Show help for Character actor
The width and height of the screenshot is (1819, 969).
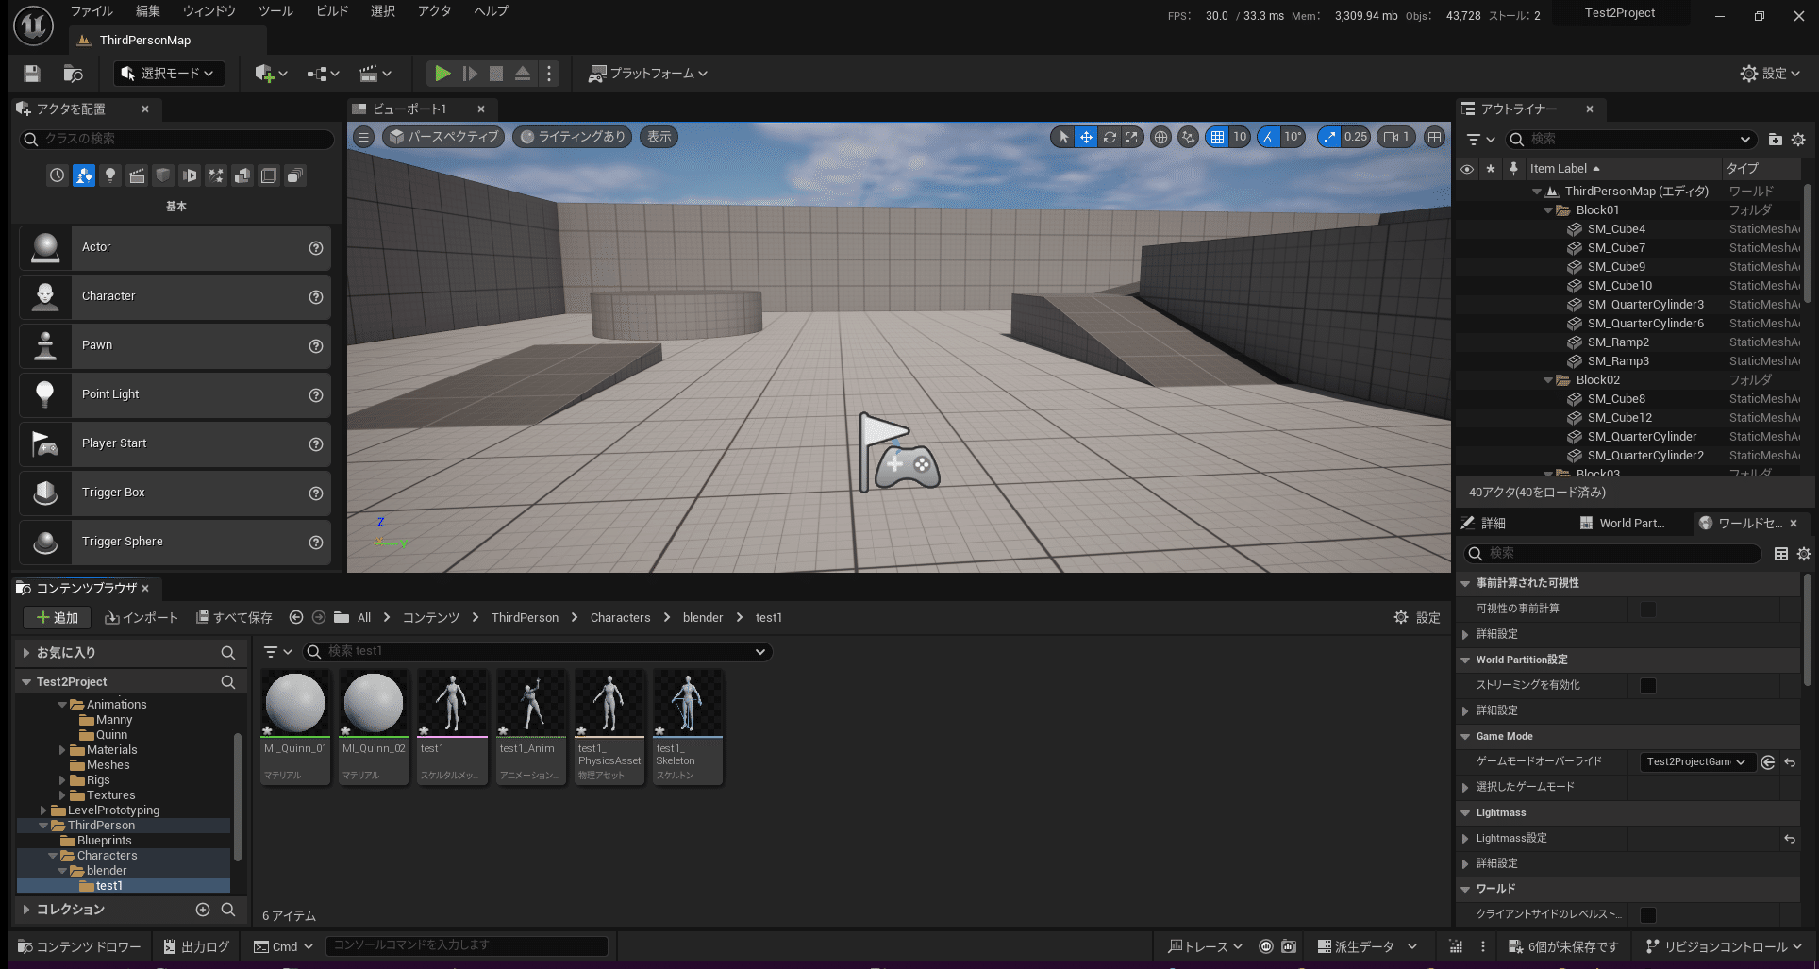tap(316, 297)
